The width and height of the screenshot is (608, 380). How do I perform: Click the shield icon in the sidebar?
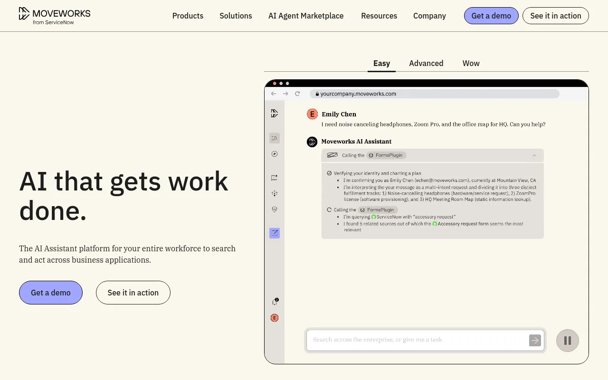pos(274,209)
